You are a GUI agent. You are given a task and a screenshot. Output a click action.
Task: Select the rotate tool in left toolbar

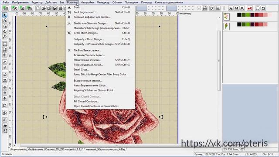point(5,31)
